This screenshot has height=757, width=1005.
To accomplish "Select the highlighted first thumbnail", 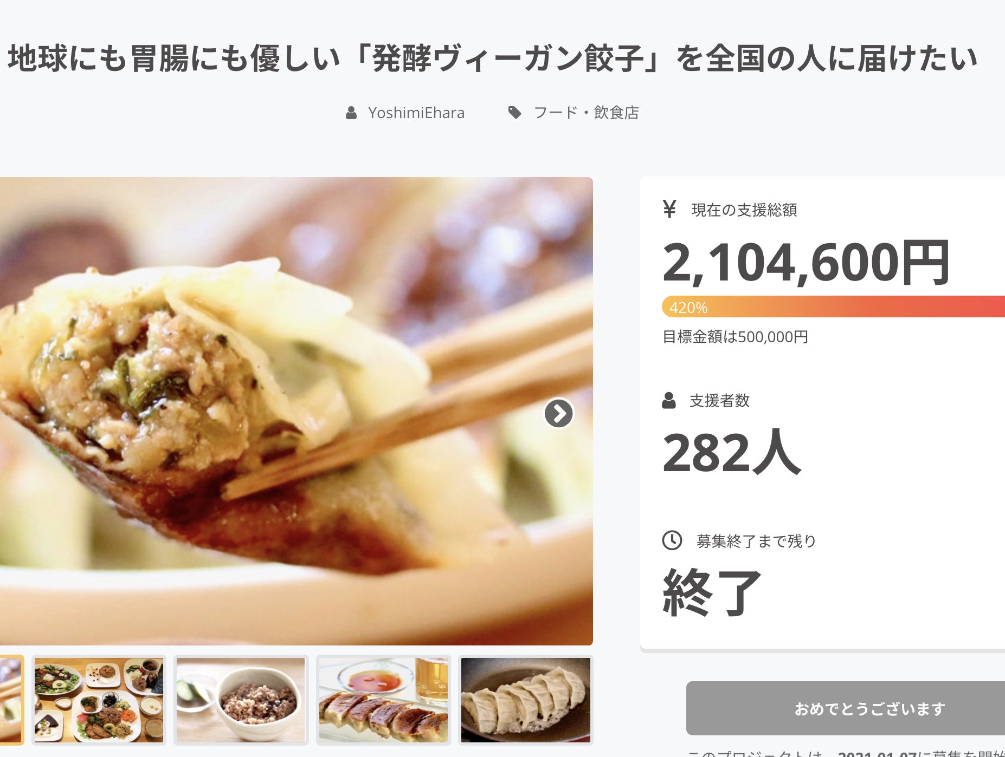I will (11, 700).
